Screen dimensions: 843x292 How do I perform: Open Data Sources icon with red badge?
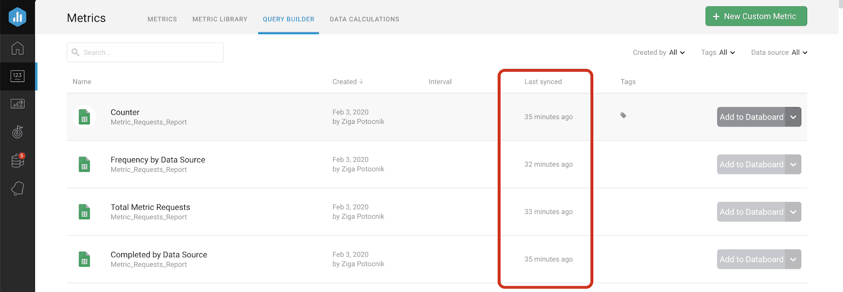coord(17,160)
